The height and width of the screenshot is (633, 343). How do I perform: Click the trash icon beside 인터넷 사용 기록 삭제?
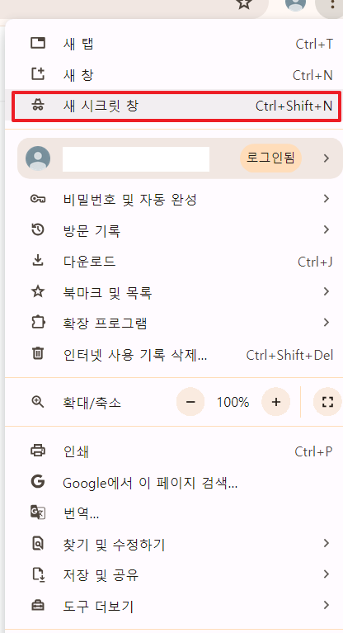point(38,354)
